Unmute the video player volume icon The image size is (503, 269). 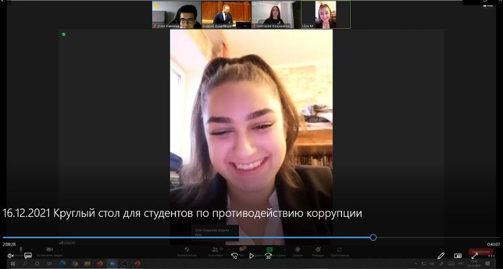pyautogui.click(x=11, y=256)
